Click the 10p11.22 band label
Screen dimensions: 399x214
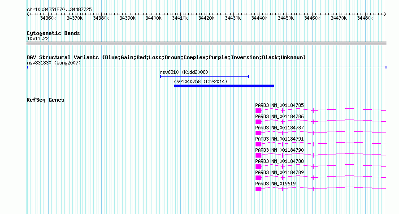pos(38,39)
